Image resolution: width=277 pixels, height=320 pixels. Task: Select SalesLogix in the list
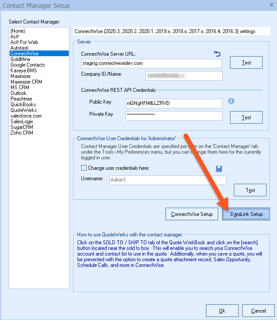pyautogui.click(x=39, y=121)
